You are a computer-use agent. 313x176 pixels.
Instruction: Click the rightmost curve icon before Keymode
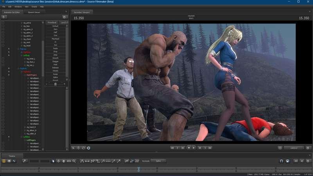tap(137, 161)
